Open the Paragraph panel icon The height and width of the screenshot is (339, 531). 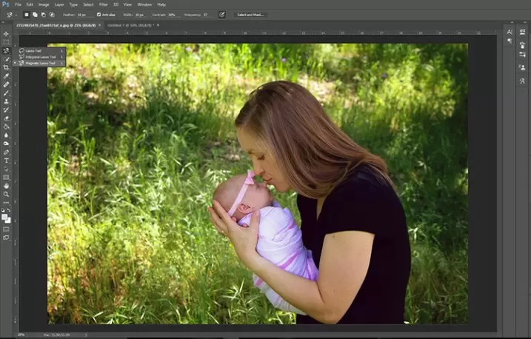[510, 41]
